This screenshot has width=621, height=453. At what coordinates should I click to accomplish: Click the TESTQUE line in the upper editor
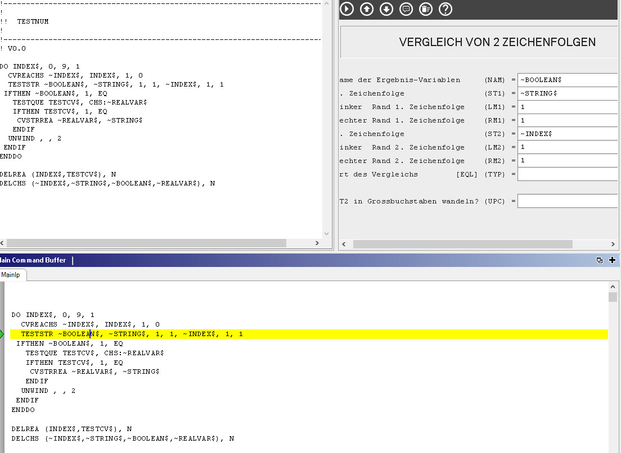point(80,102)
